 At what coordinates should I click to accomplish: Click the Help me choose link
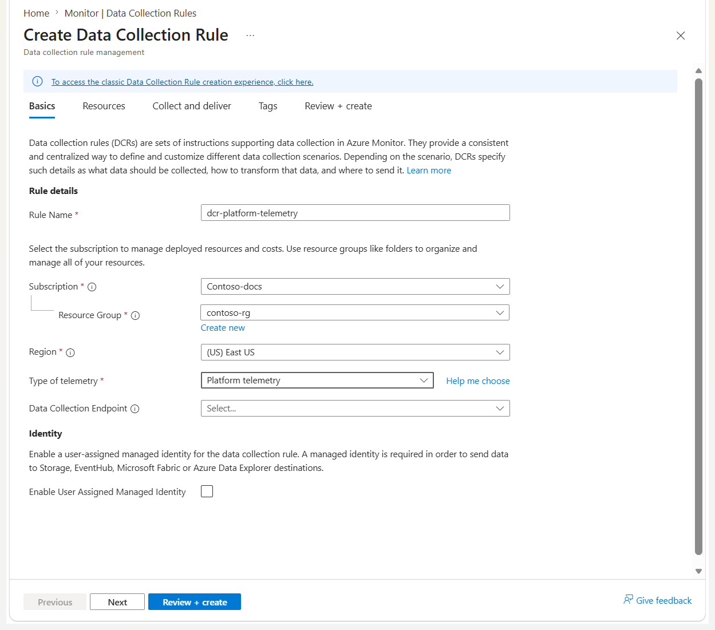click(x=478, y=381)
